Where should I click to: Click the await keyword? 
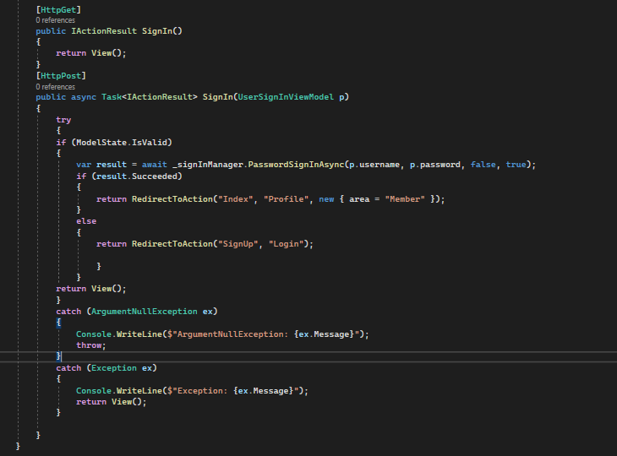click(x=154, y=165)
